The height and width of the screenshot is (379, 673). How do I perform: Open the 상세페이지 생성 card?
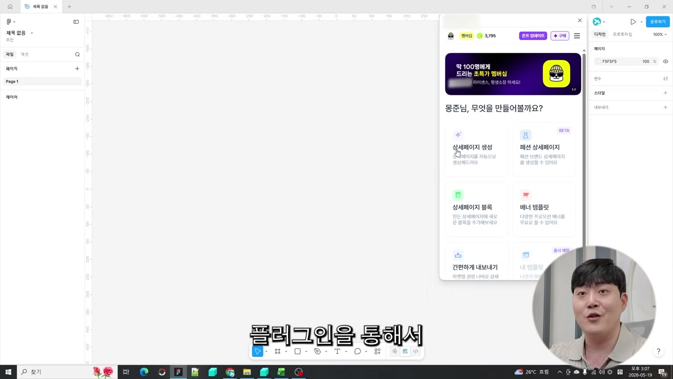pyautogui.click(x=476, y=148)
